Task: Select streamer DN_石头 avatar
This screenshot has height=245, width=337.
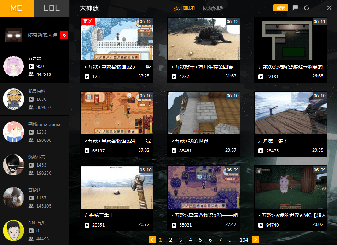Action: pyautogui.click(x=13, y=231)
